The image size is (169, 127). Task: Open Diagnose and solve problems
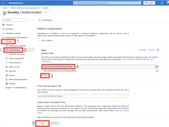tap(17, 37)
